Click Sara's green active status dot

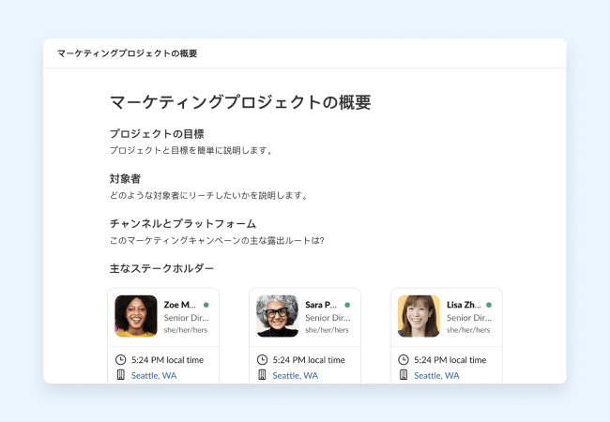(347, 305)
